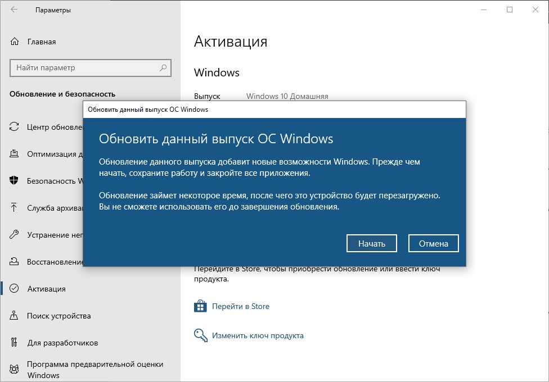Click the Store bag icon
549x382 pixels.
click(200, 306)
